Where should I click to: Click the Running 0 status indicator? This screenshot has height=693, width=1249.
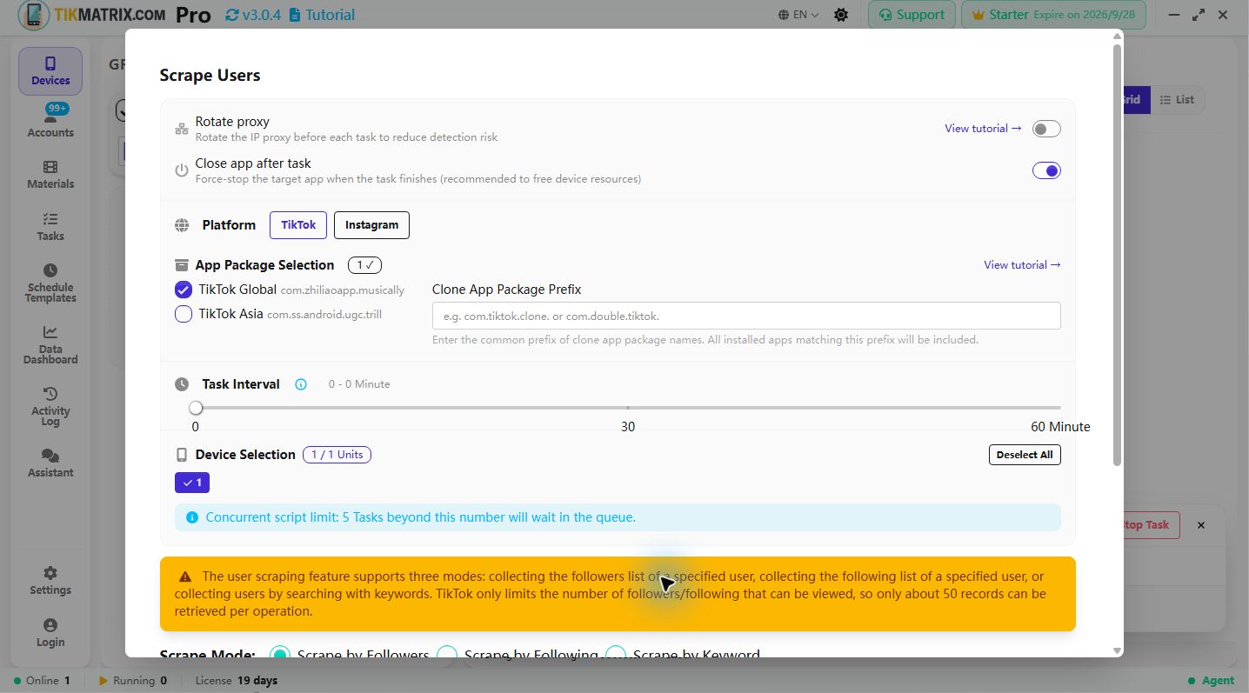(x=133, y=681)
